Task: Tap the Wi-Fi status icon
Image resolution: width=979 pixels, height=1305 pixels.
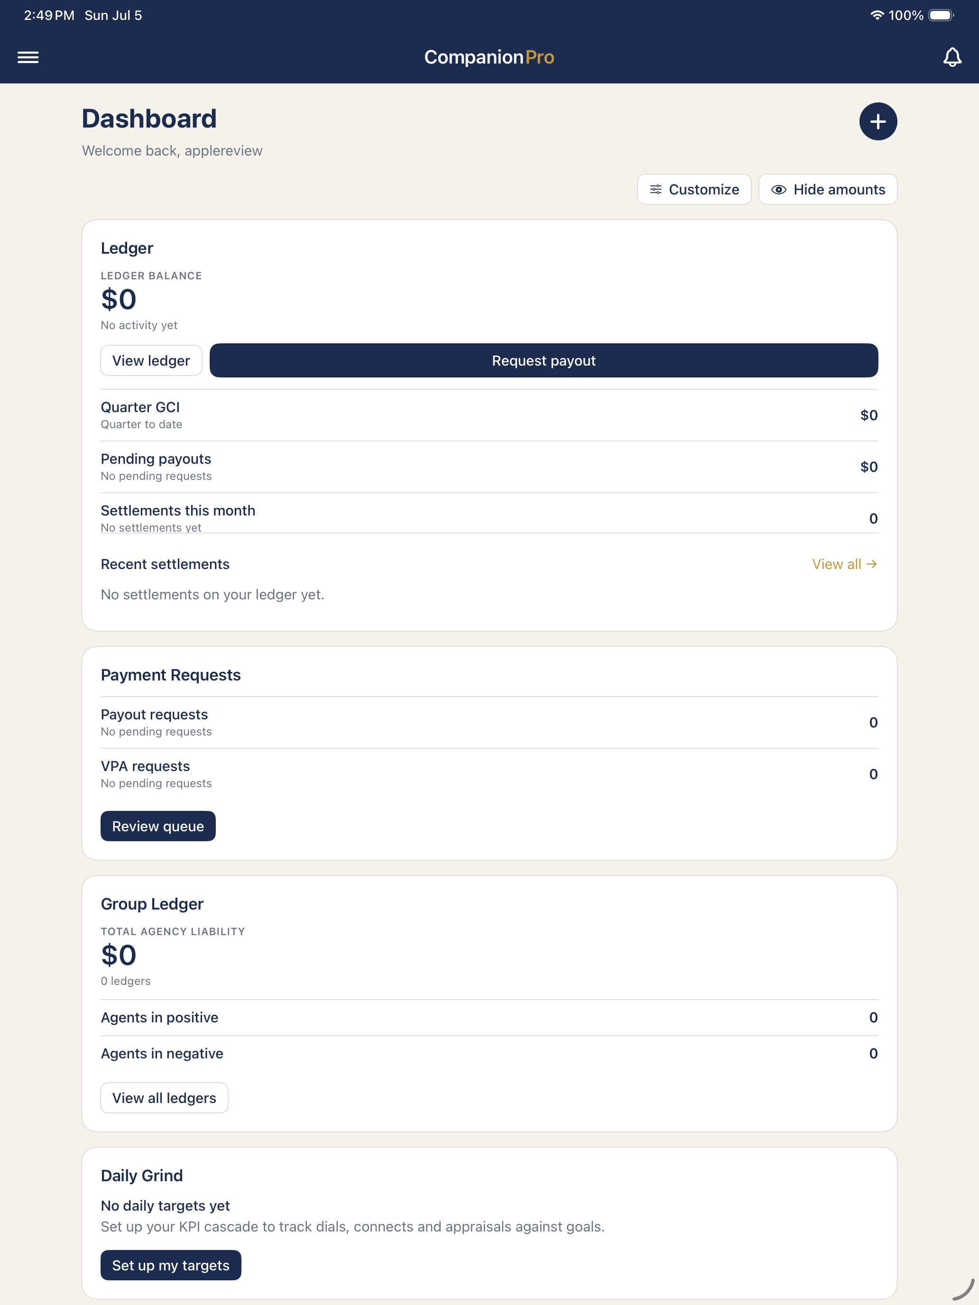Action: [x=877, y=15]
